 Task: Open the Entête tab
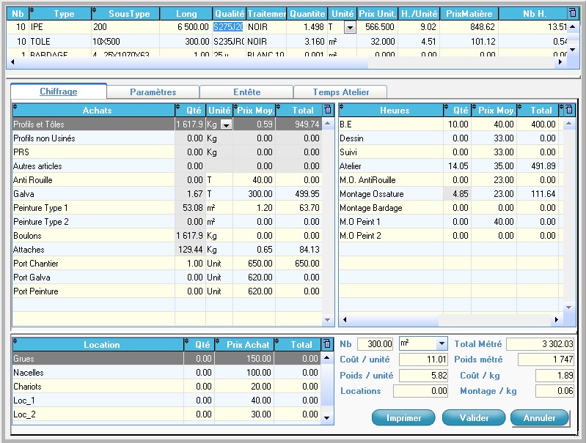click(x=246, y=92)
